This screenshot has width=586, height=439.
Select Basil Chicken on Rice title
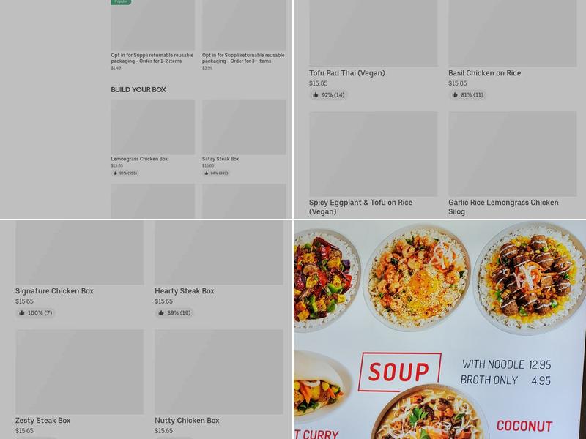point(484,73)
